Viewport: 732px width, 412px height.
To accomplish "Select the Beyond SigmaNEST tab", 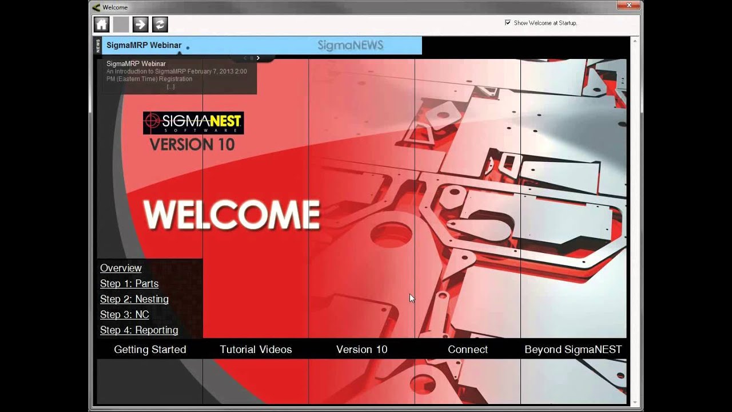I will point(573,349).
